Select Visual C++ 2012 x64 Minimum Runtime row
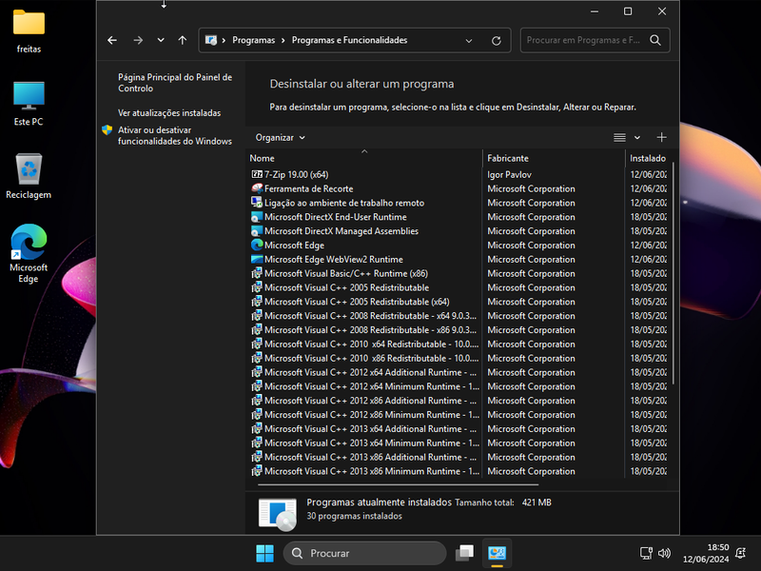Viewport: 761px width, 571px height. pos(459,386)
